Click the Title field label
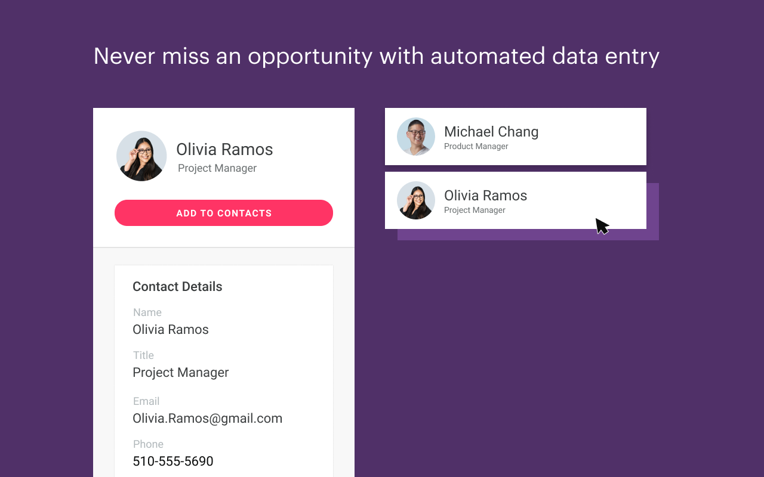 click(143, 355)
